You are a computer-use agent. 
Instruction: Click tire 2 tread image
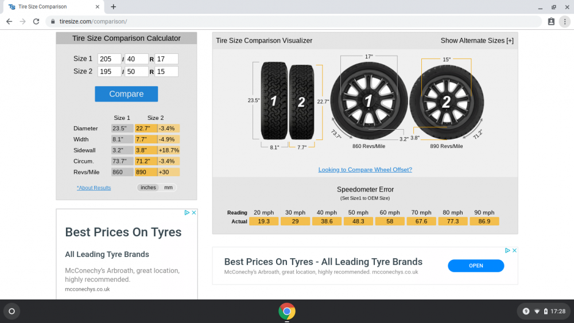point(301,102)
